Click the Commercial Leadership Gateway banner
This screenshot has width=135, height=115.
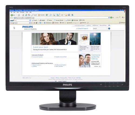point(90,60)
